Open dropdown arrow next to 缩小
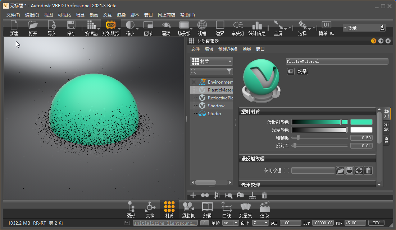 click(x=137, y=29)
